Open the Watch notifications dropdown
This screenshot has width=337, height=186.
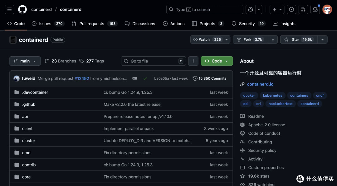[210, 40]
